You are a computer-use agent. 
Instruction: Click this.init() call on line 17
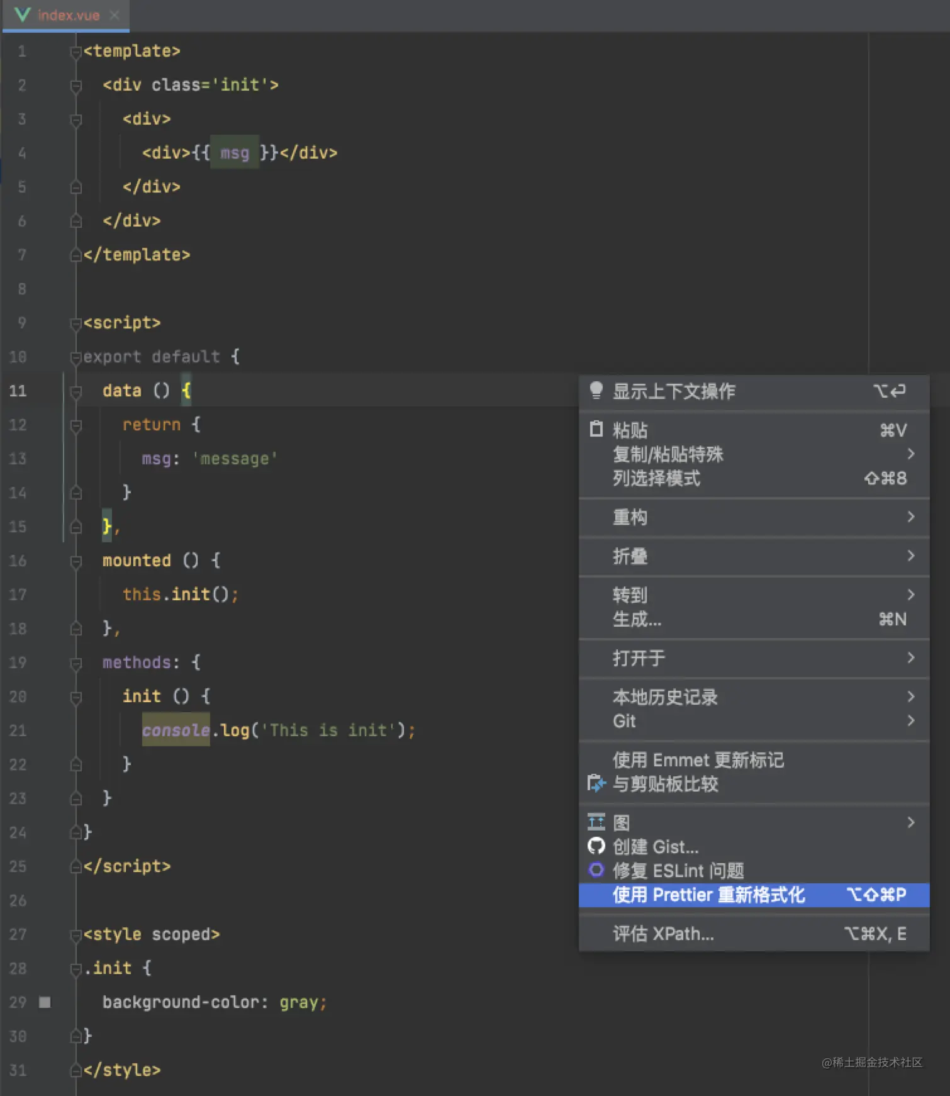point(180,594)
